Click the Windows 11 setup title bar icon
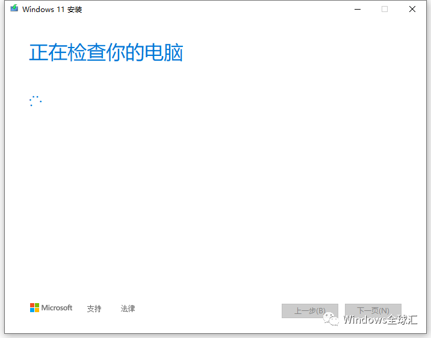431x338 pixels. click(x=14, y=8)
